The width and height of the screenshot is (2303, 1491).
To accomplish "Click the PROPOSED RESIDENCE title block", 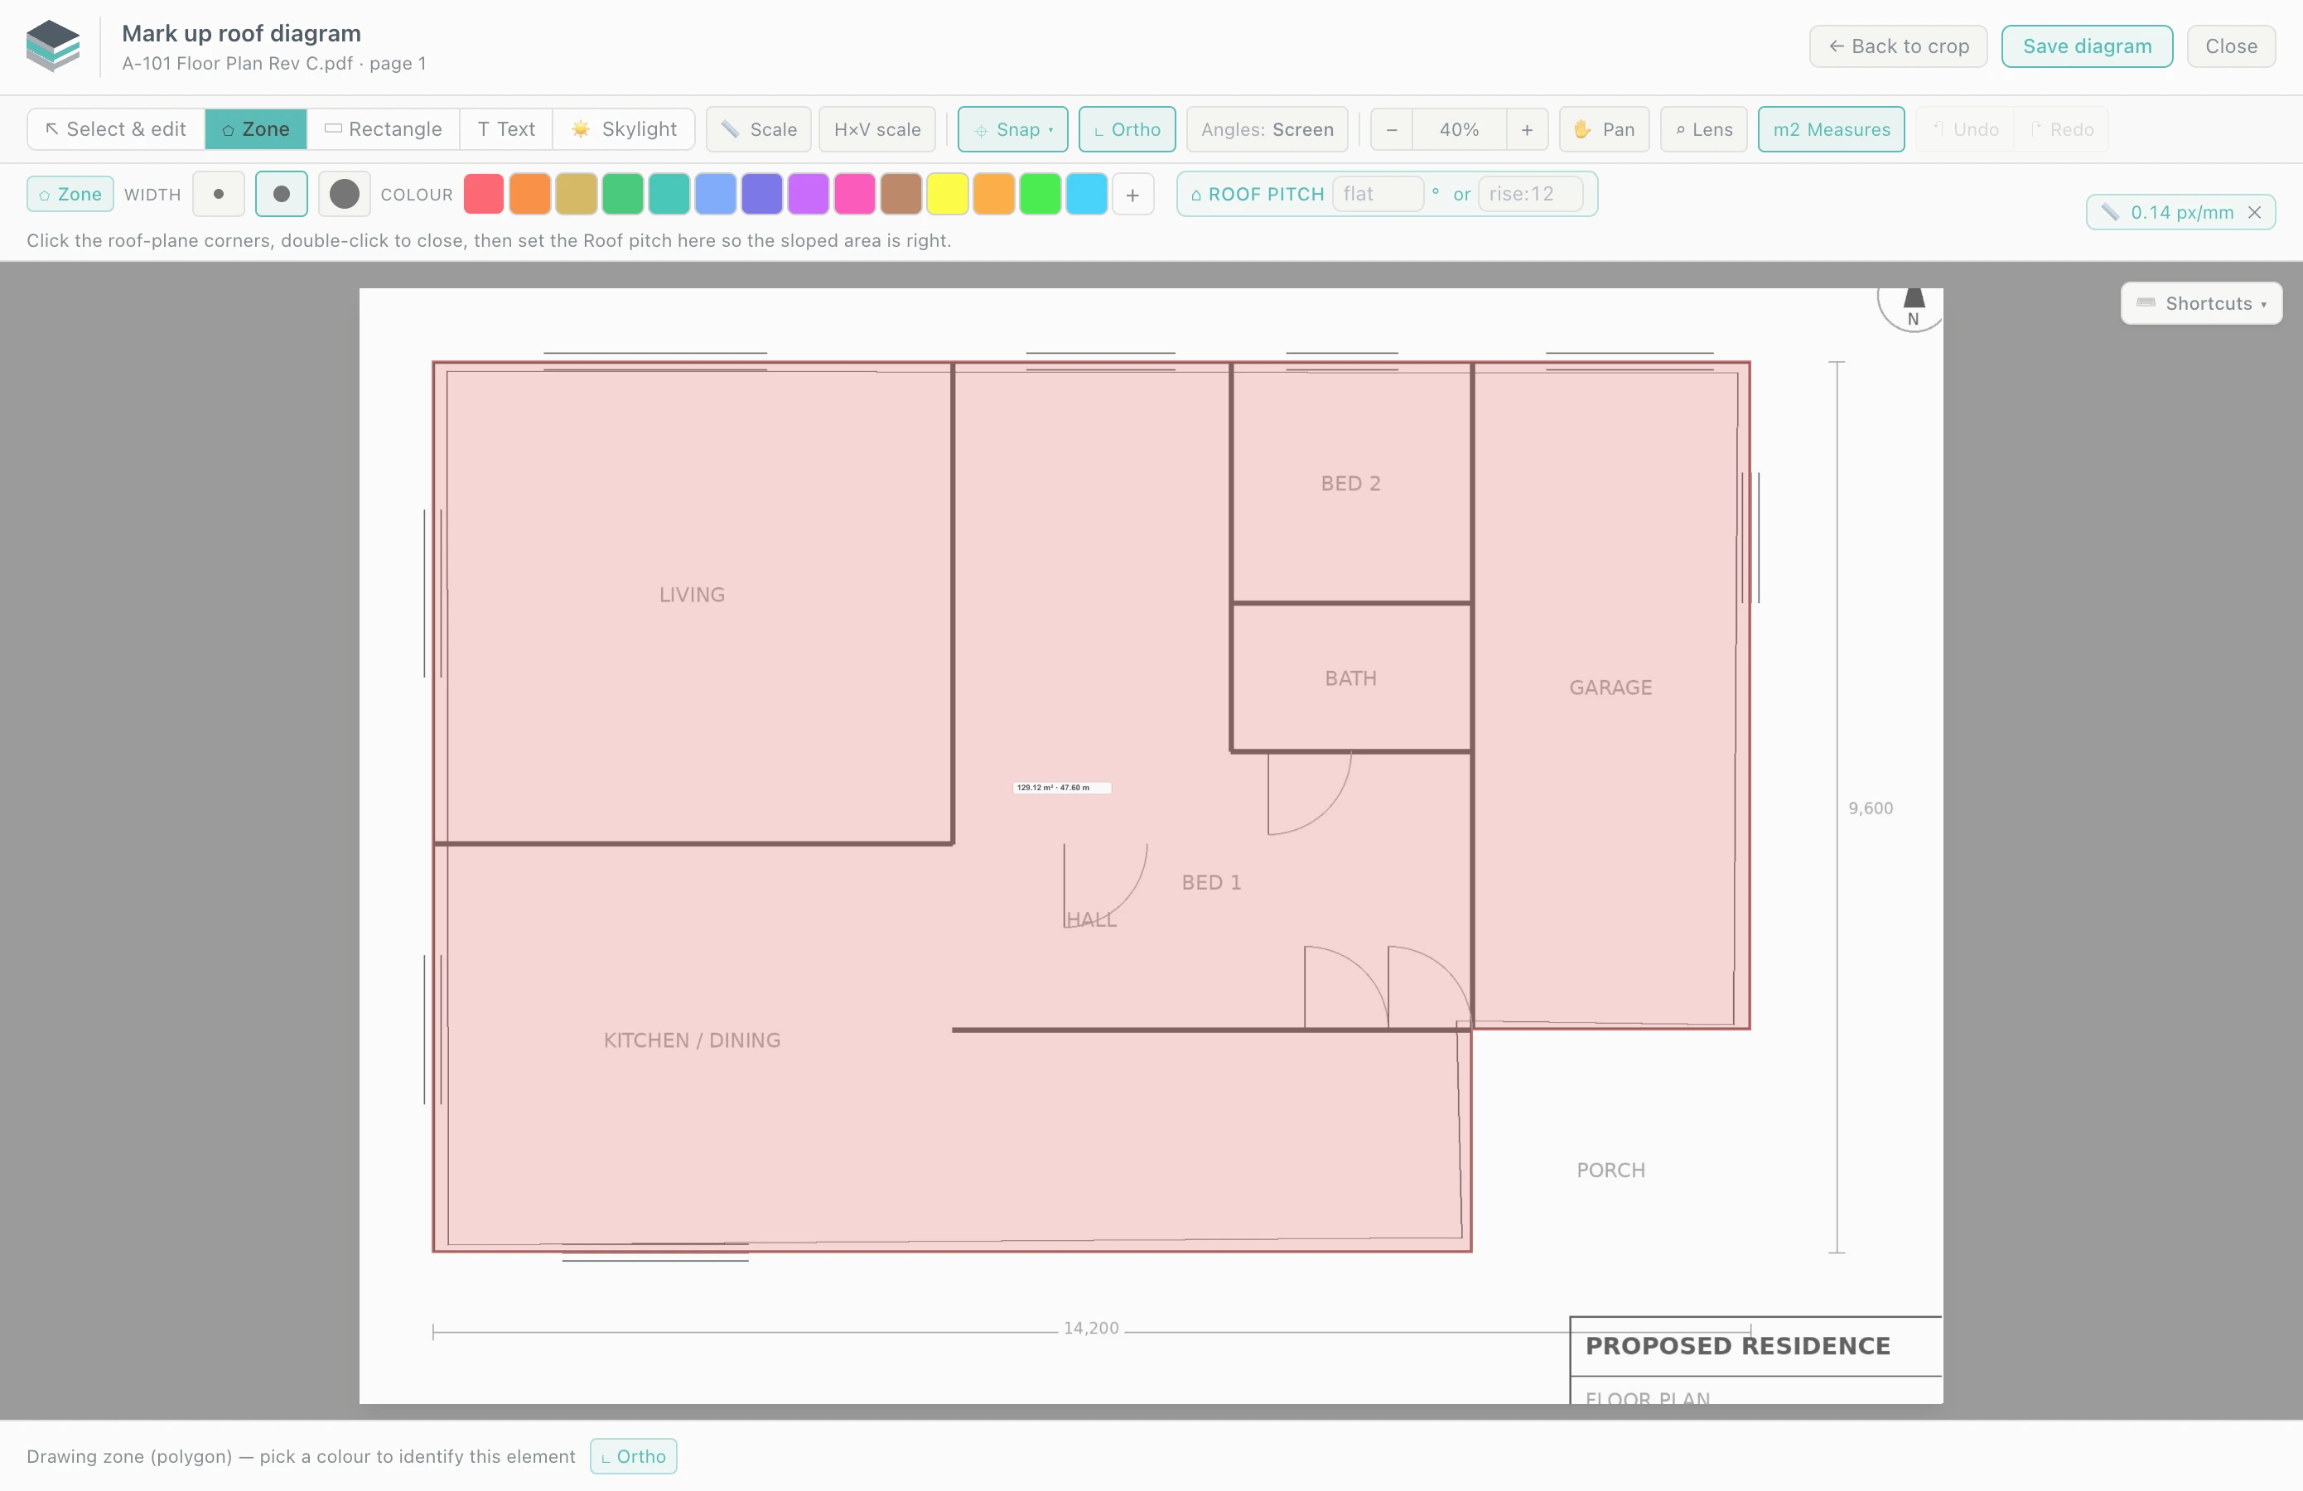I will point(1738,1346).
